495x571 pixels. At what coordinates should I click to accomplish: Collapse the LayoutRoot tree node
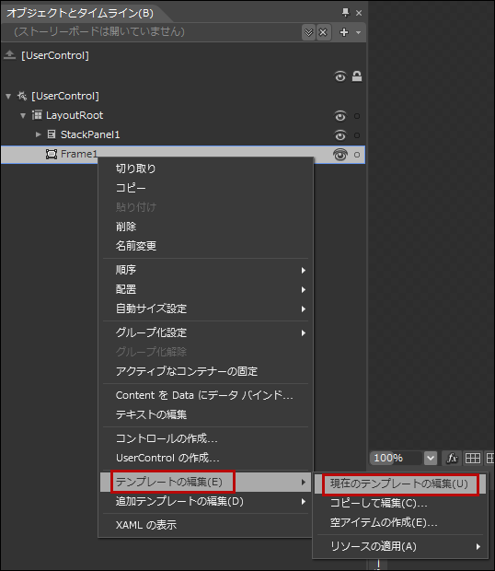tap(23, 116)
